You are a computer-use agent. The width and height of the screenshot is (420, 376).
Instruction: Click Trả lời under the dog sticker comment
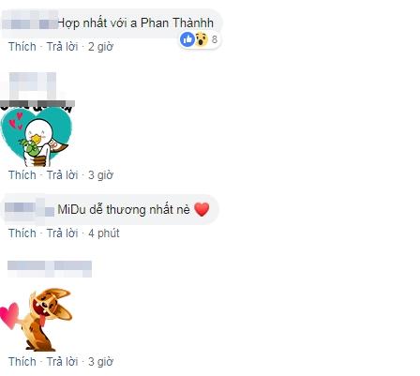tap(62, 362)
